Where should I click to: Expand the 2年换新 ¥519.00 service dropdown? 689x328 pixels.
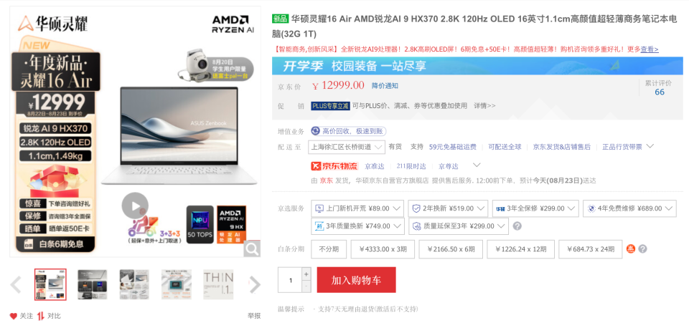click(448, 208)
